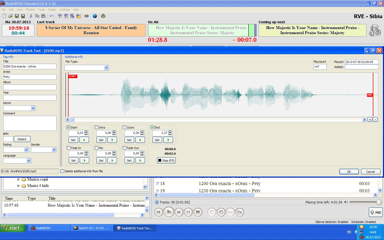Open the File menu

click(x=3, y=10)
